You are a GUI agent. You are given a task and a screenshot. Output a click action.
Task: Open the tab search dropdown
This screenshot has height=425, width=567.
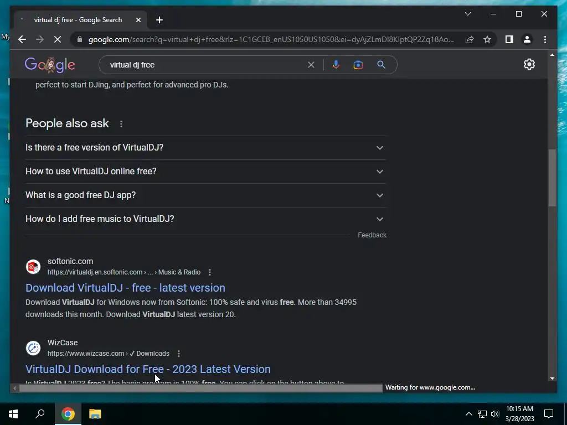tap(467, 14)
